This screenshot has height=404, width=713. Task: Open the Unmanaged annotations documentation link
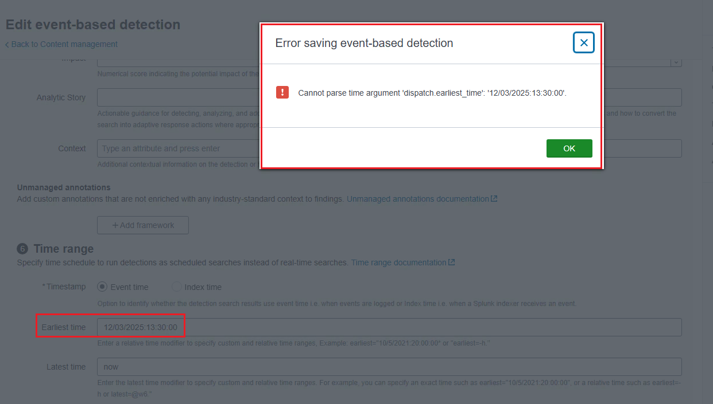click(x=417, y=199)
